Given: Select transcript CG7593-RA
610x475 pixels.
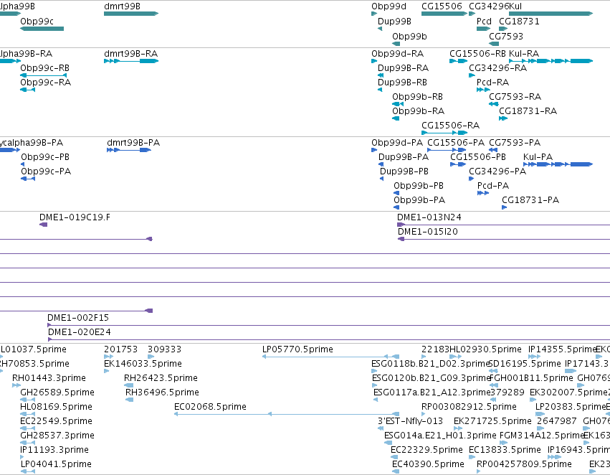Looking at the screenshot, I should pyautogui.click(x=515, y=97).
